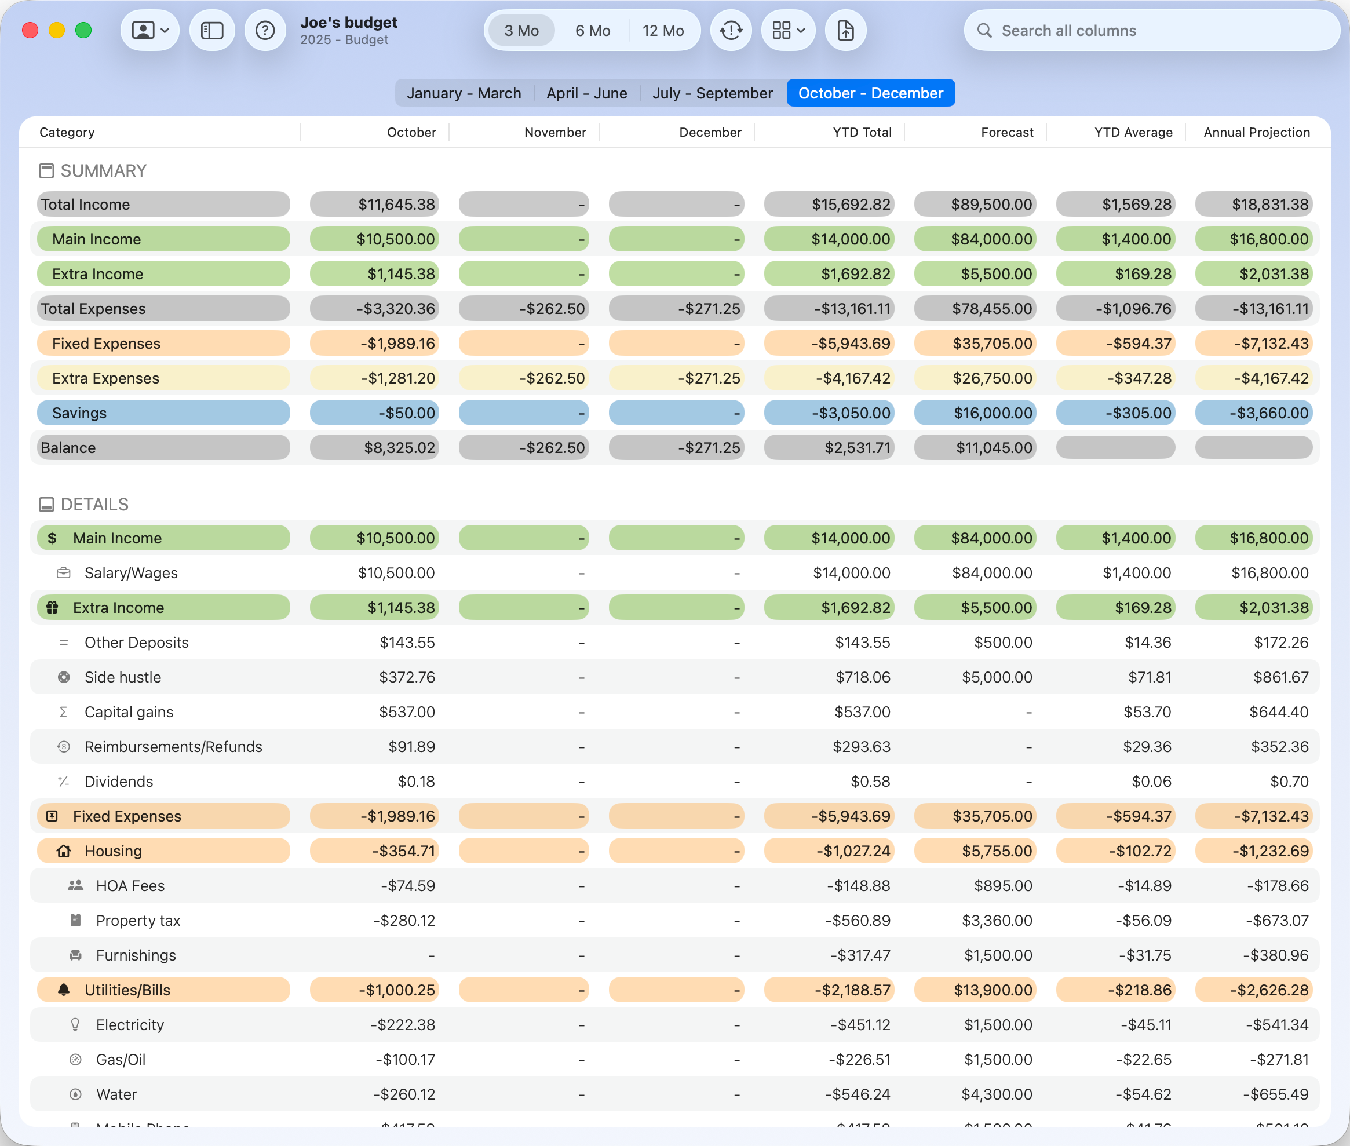Image resolution: width=1350 pixels, height=1146 pixels.
Task: Click the Extra Income gift icon
Action: tap(53, 607)
